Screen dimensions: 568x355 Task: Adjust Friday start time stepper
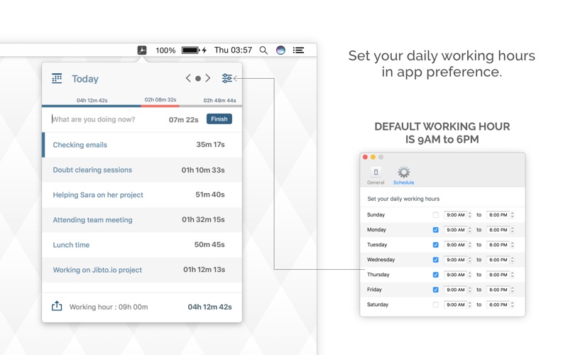click(470, 290)
